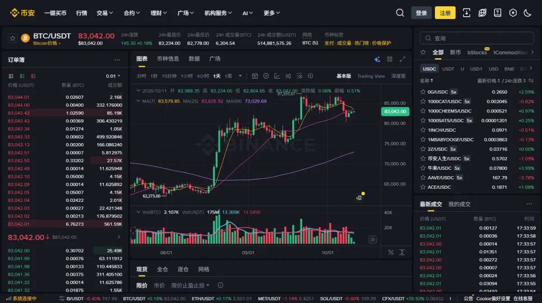Expand mid-price arrow next to $83,042.00
This screenshot has height=303, width=542.
tap(119, 237)
